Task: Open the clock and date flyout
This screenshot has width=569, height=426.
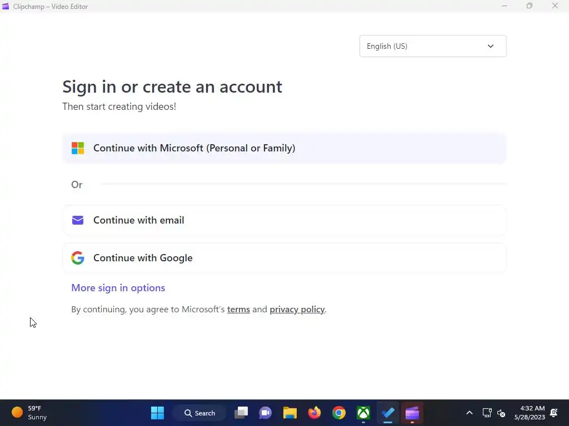Action: pyautogui.click(x=530, y=413)
